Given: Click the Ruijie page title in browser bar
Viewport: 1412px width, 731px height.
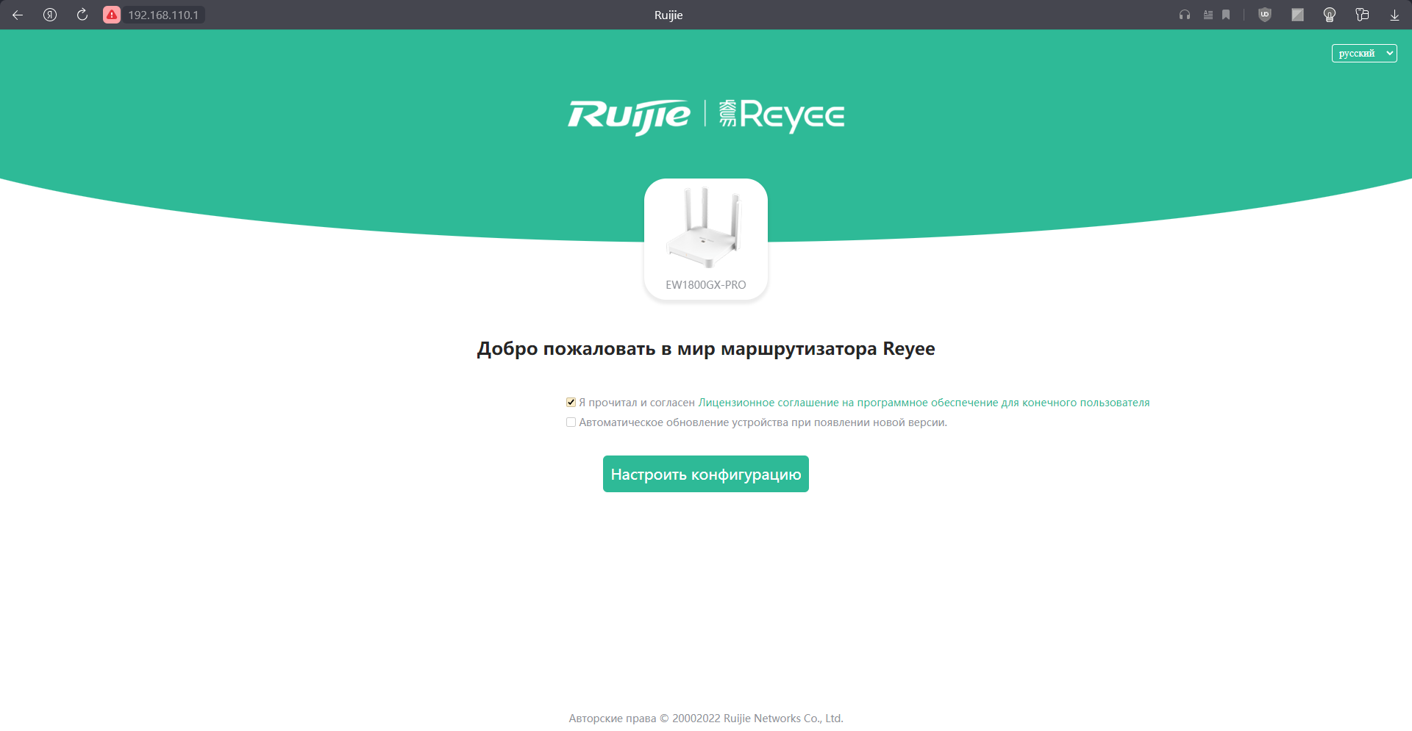Looking at the screenshot, I should [x=668, y=15].
